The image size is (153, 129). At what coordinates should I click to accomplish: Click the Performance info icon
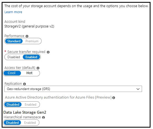27,36
